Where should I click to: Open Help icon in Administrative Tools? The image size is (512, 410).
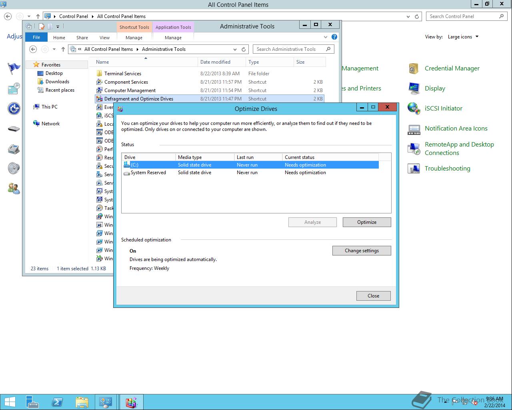[x=334, y=37]
